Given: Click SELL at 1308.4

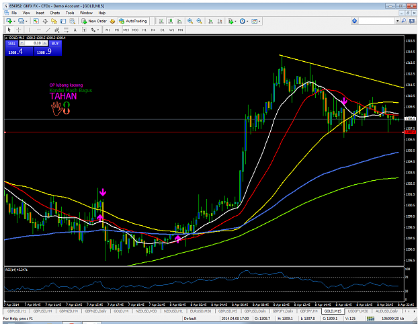Looking at the screenshot, I should 19,52.
